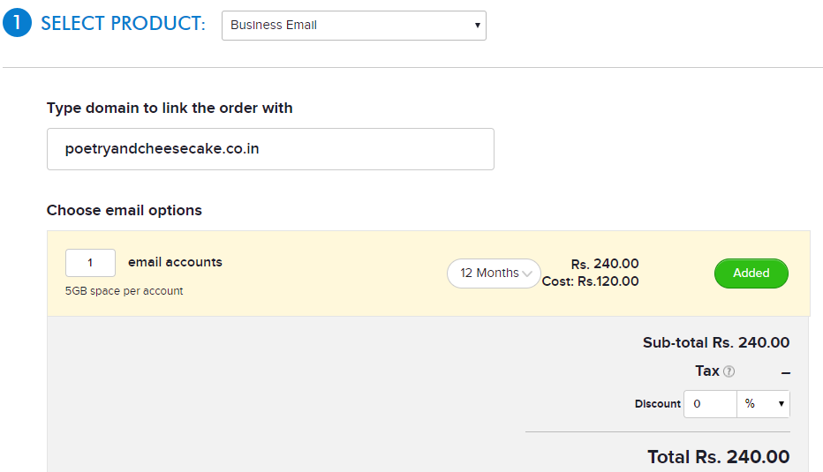Viewport: 823px width, 472px height.
Task: Click the green Added button
Action: (x=751, y=273)
